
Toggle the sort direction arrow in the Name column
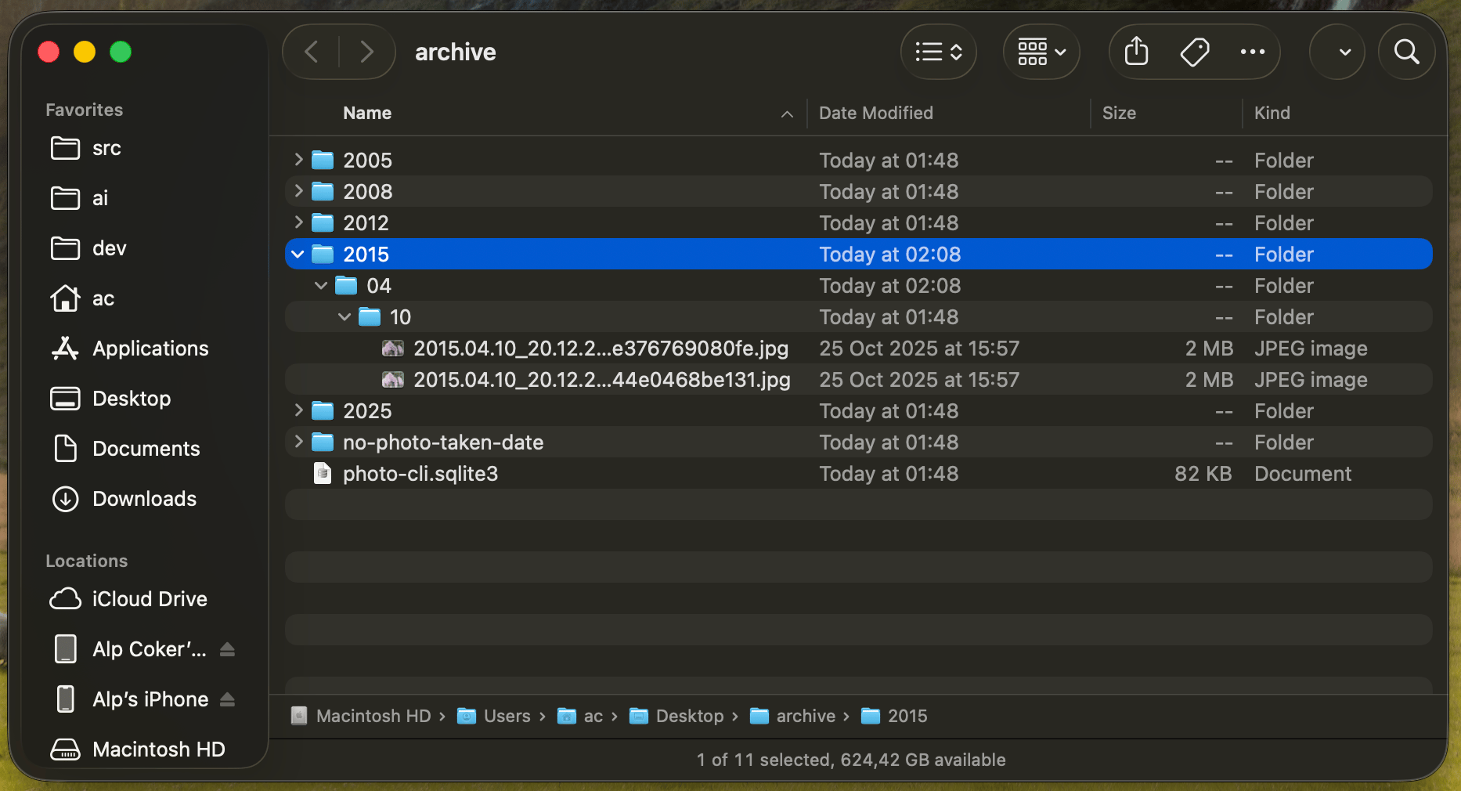tap(787, 114)
